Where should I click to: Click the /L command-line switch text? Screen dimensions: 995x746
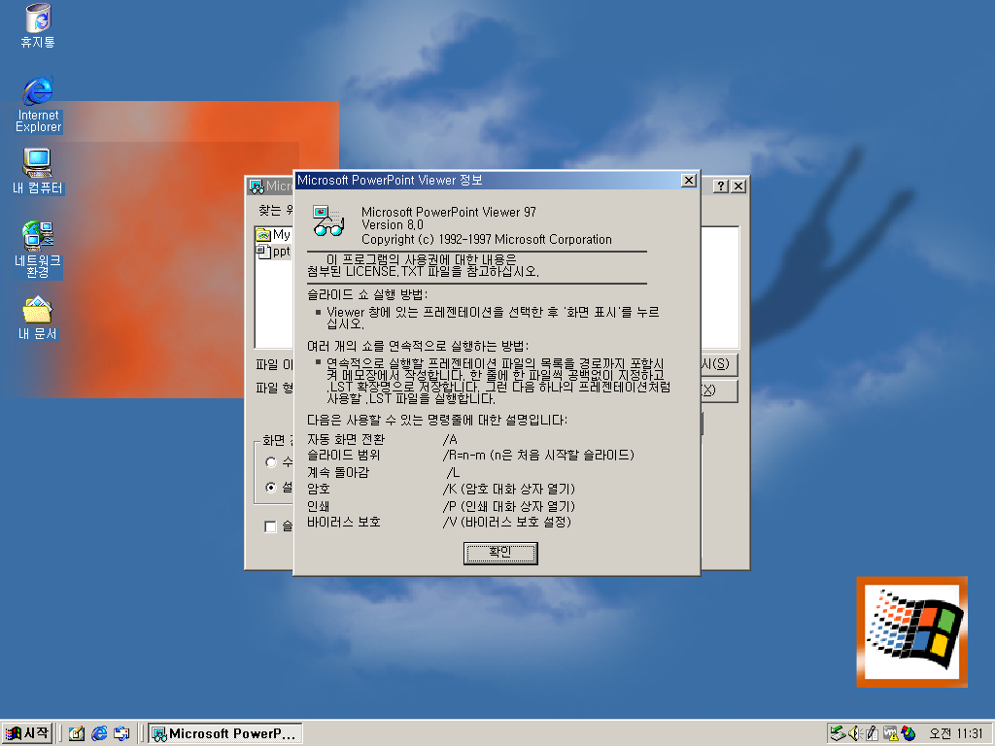pos(453,473)
